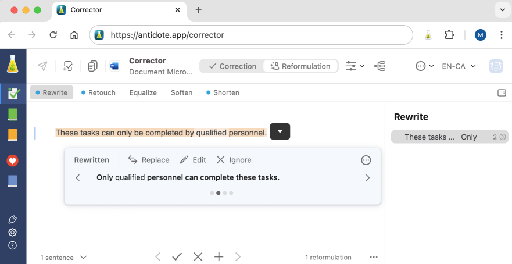512x264 pixels.
Task: Switch to Correction mode
Action: pyautogui.click(x=233, y=66)
